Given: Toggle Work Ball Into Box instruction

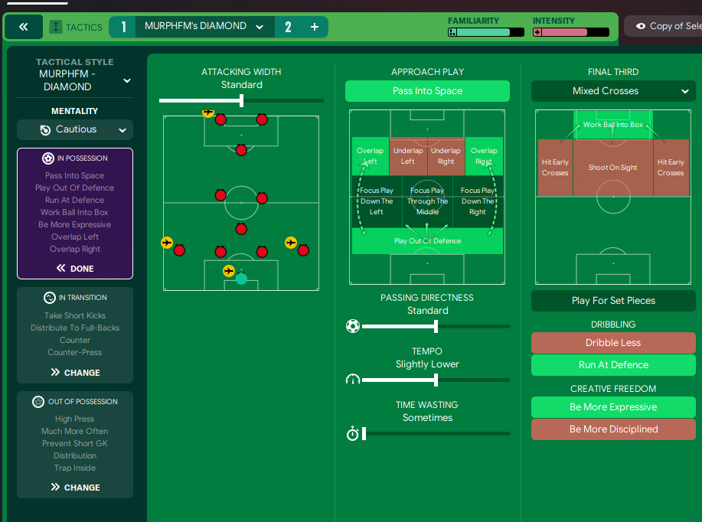Looking at the screenshot, I should click(613, 125).
